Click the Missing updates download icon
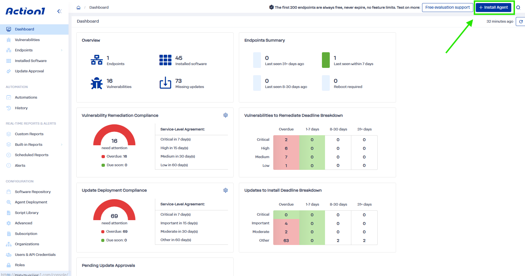The image size is (525, 276). tap(165, 83)
